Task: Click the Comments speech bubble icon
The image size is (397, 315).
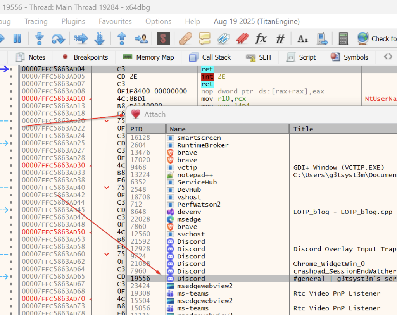Action: [x=204, y=38]
